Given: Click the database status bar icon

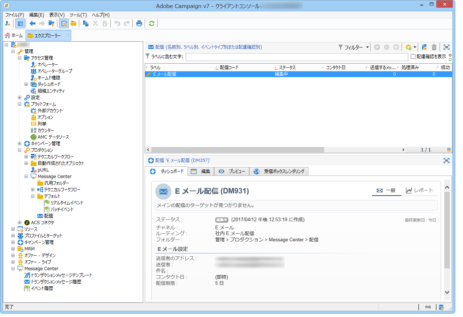Looking at the screenshot, I should [x=441, y=307].
